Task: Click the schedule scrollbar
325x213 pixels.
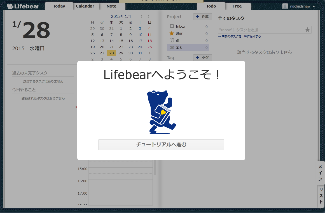Action: click(155, 167)
